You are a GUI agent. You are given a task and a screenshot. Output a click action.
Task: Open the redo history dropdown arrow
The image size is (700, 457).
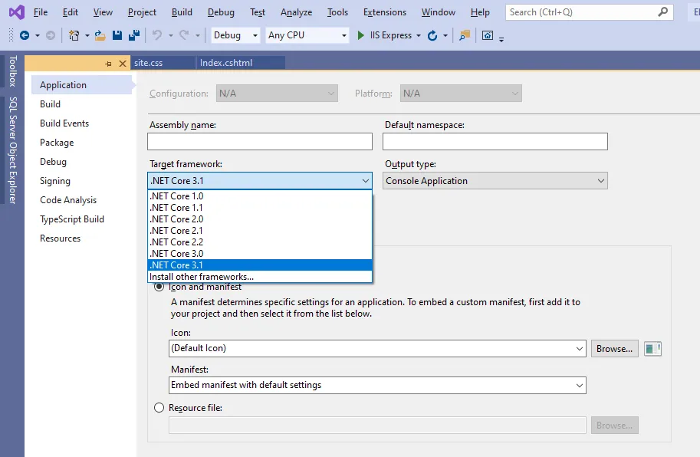point(197,35)
